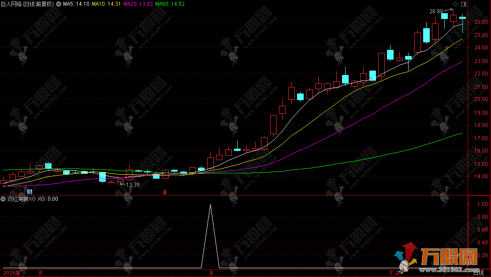Image resolution: width=491 pixels, height=277 pixels.
Task: Click the blue 财 financial marker
Action: [x=30, y=192]
